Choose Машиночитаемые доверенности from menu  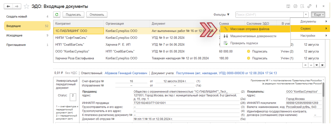click(253, 36)
